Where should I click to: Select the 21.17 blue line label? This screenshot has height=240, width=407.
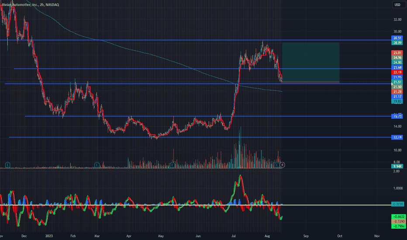[x=397, y=96]
